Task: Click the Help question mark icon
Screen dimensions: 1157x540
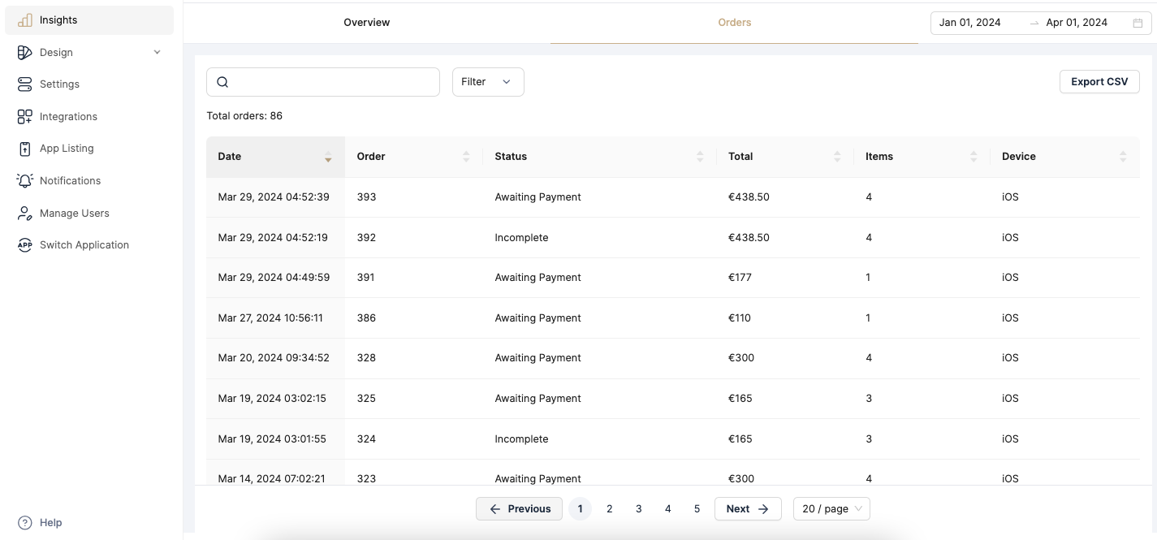Action: point(25,523)
